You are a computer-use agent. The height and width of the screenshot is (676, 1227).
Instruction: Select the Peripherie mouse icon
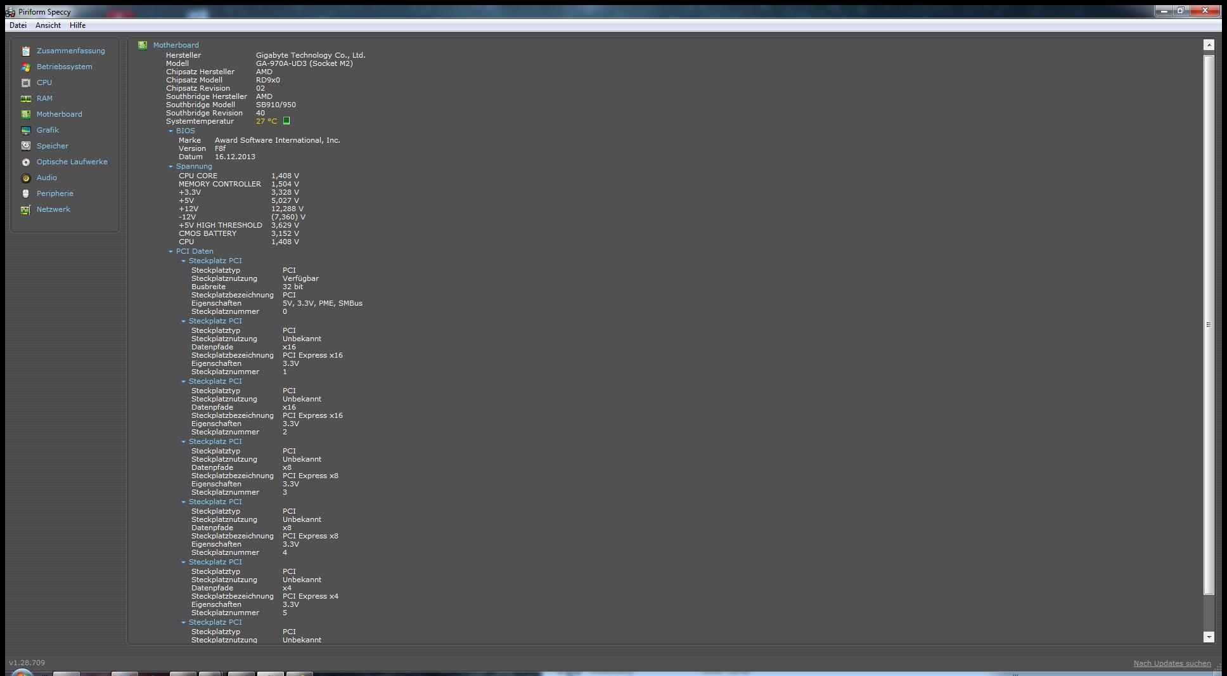26,193
